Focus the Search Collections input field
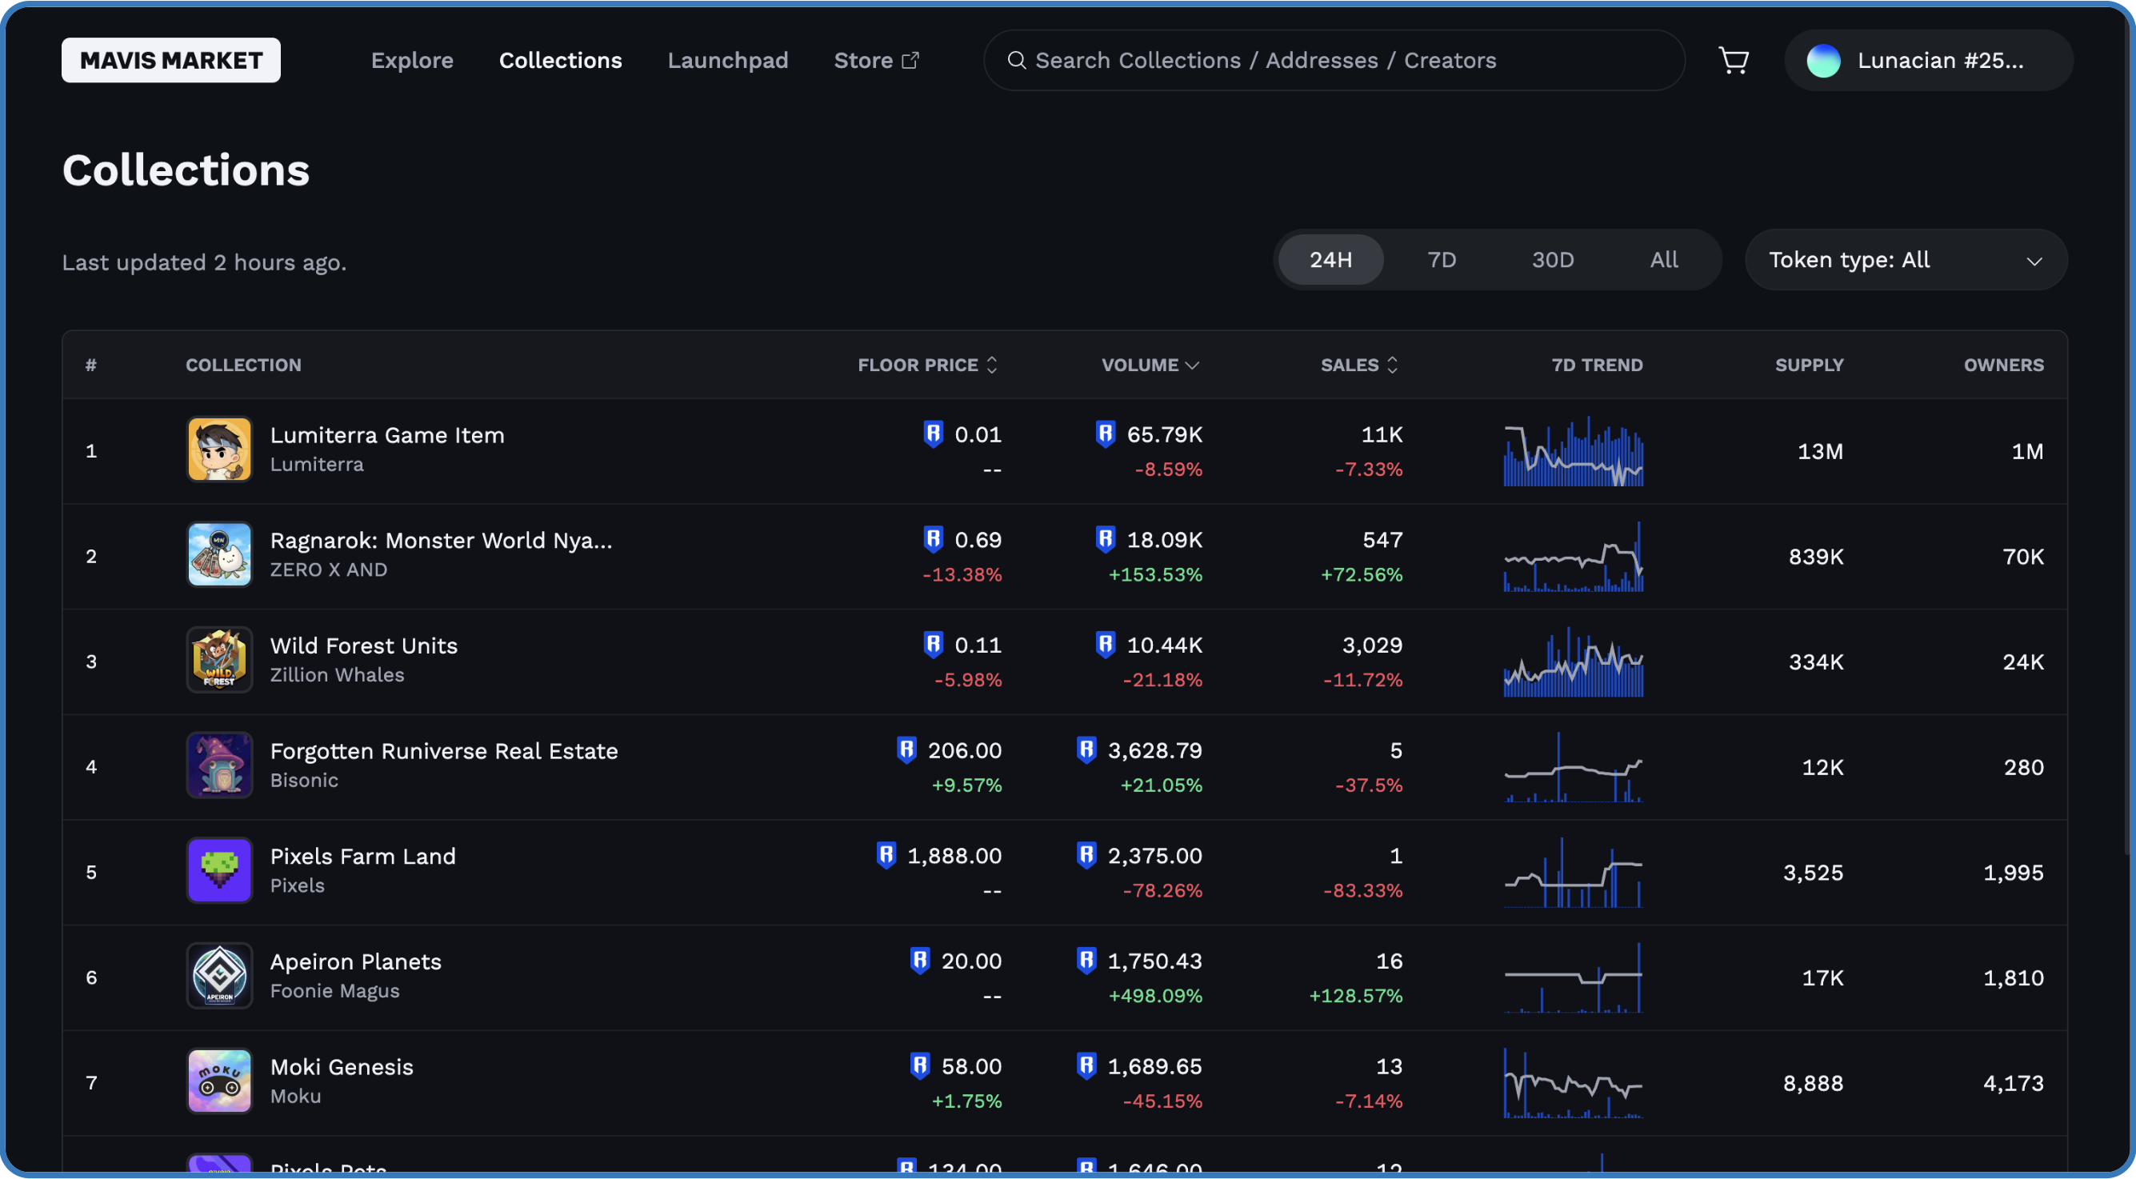 1334,61
